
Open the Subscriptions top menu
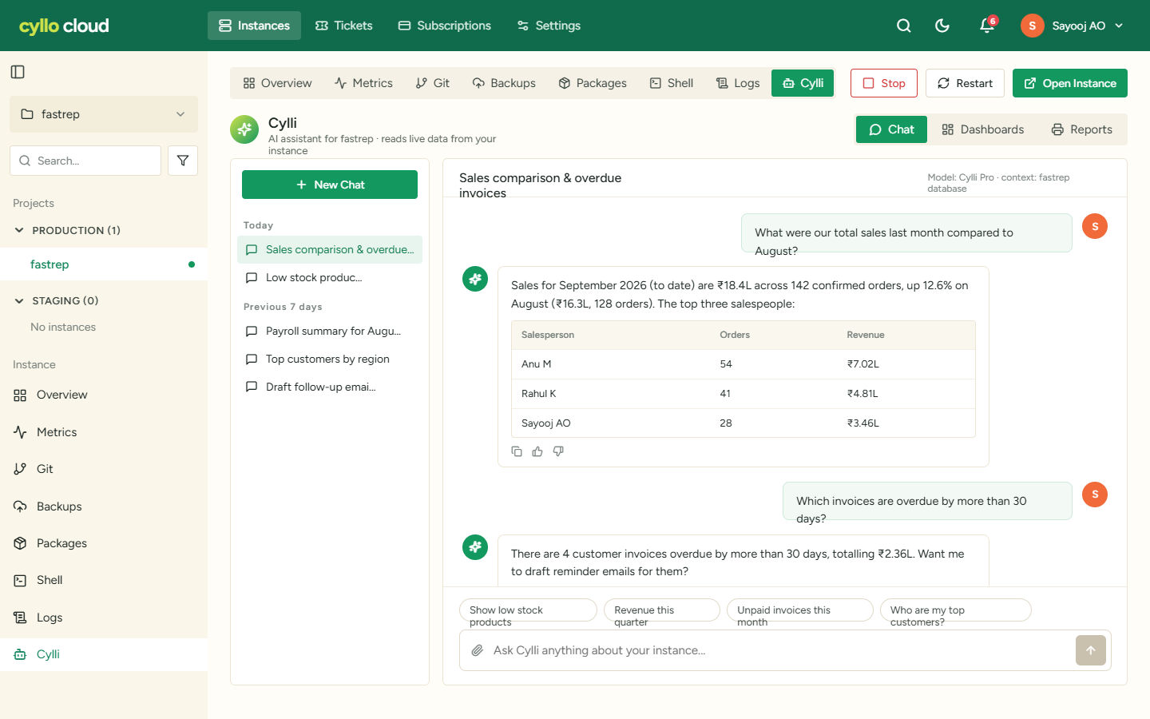click(445, 26)
